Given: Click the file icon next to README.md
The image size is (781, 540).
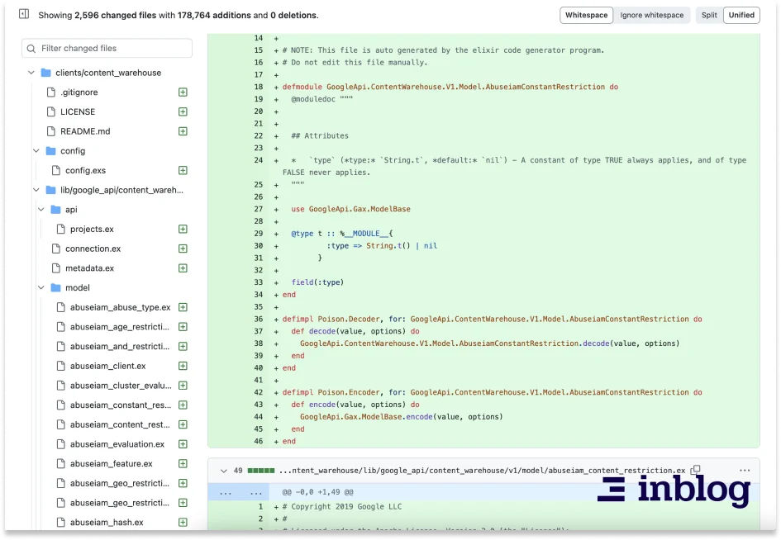Looking at the screenshot, I should coord(51,131).
